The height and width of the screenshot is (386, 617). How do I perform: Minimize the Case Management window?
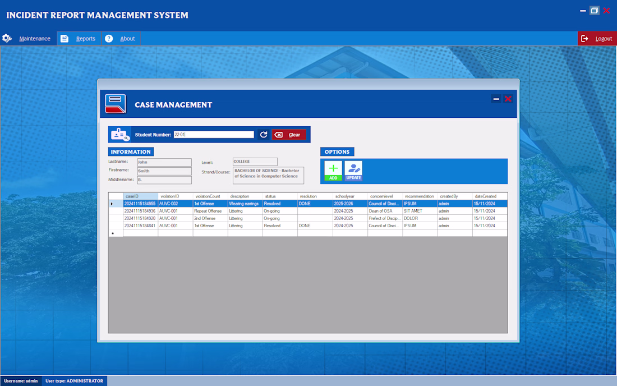click(496, 99)
